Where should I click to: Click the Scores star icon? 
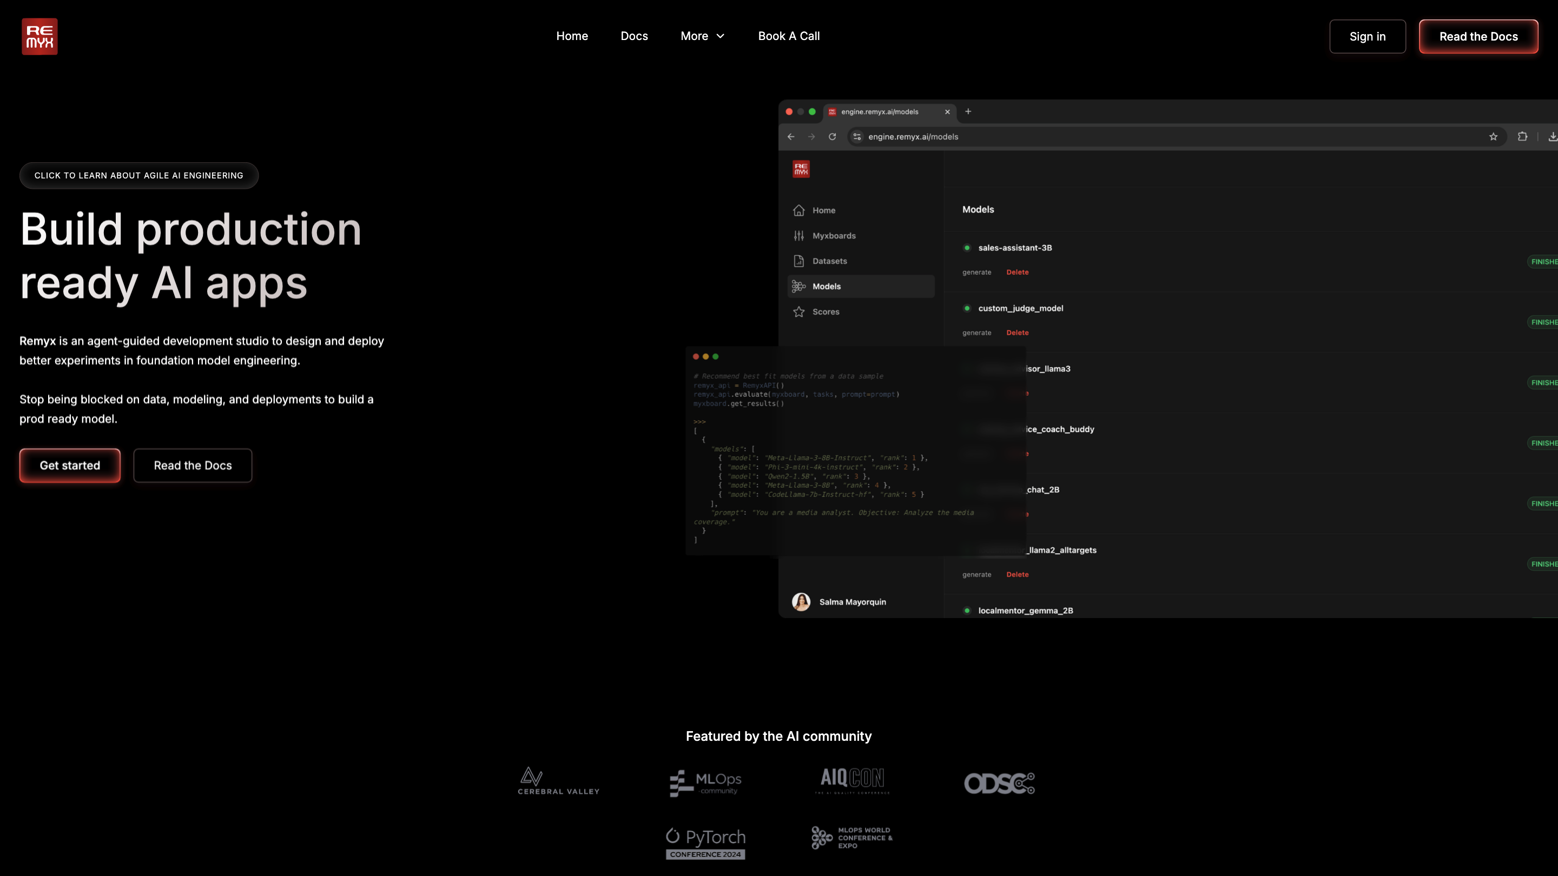pyautogui.click(x=798, y=312)
